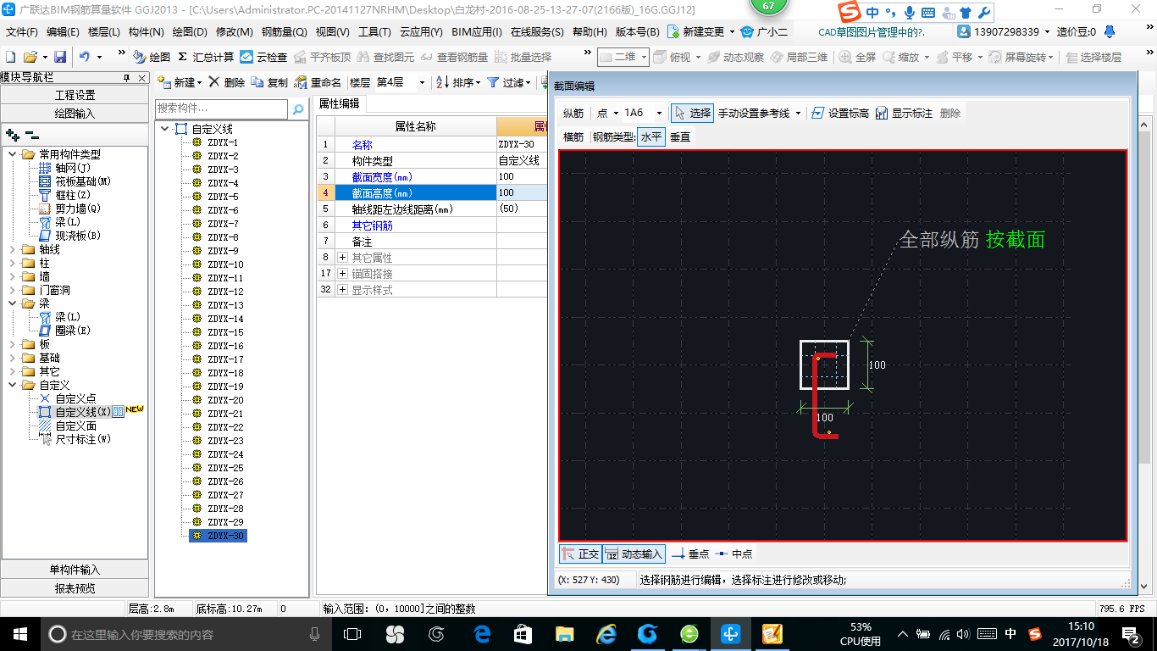
Task: Toggle 显示标注 show annotations in section editor
Action: coord(904,113)
